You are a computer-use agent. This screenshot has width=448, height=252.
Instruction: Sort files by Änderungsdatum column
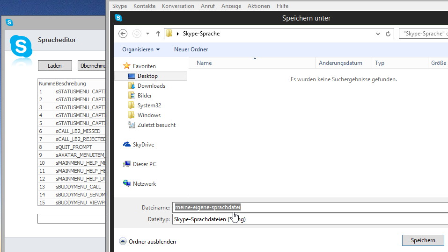point(341,63)
